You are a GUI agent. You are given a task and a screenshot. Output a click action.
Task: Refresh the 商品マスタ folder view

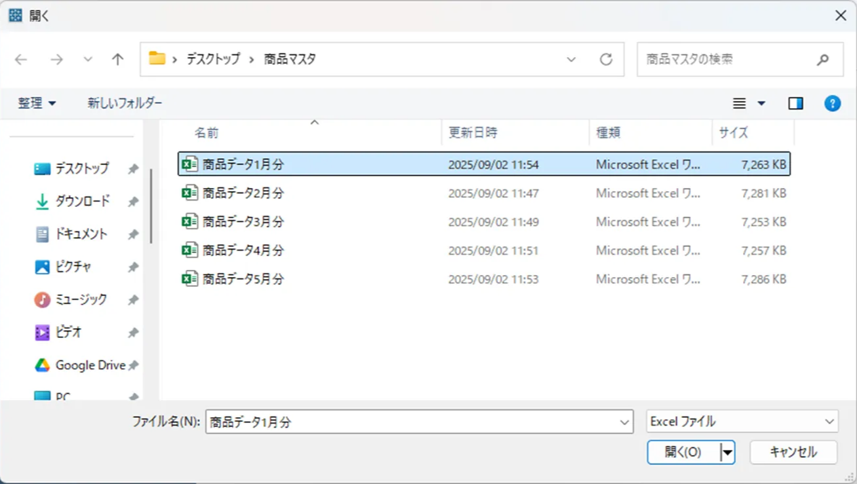(x=606, y=60)
